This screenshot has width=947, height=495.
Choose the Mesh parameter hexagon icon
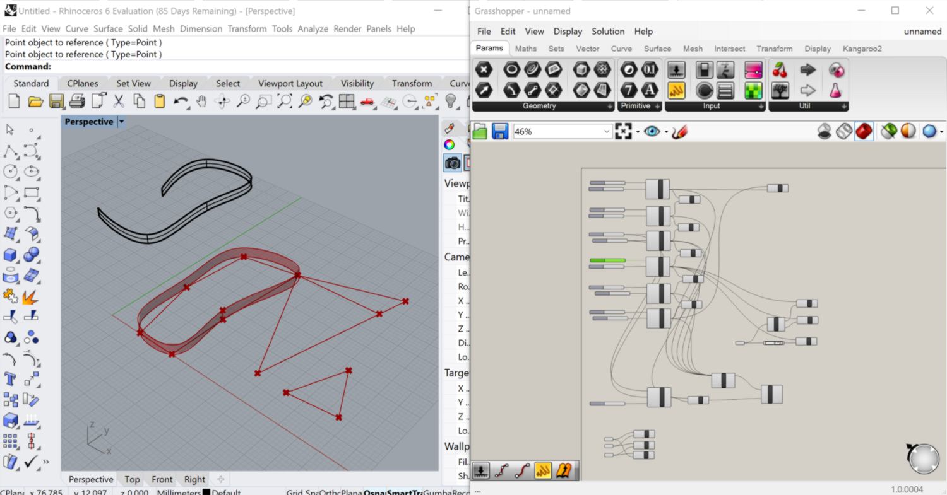pos(602,70)
